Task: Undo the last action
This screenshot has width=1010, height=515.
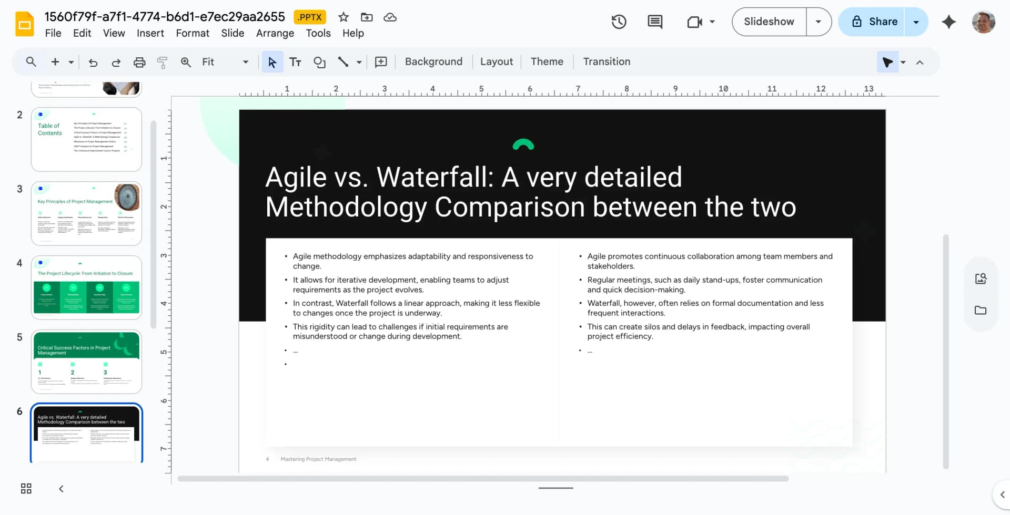Action: (x=93, y=62)
